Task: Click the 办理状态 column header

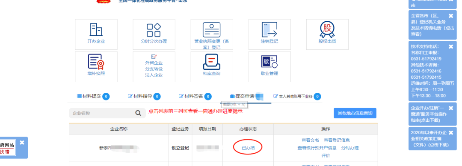Action: point(248,129)
